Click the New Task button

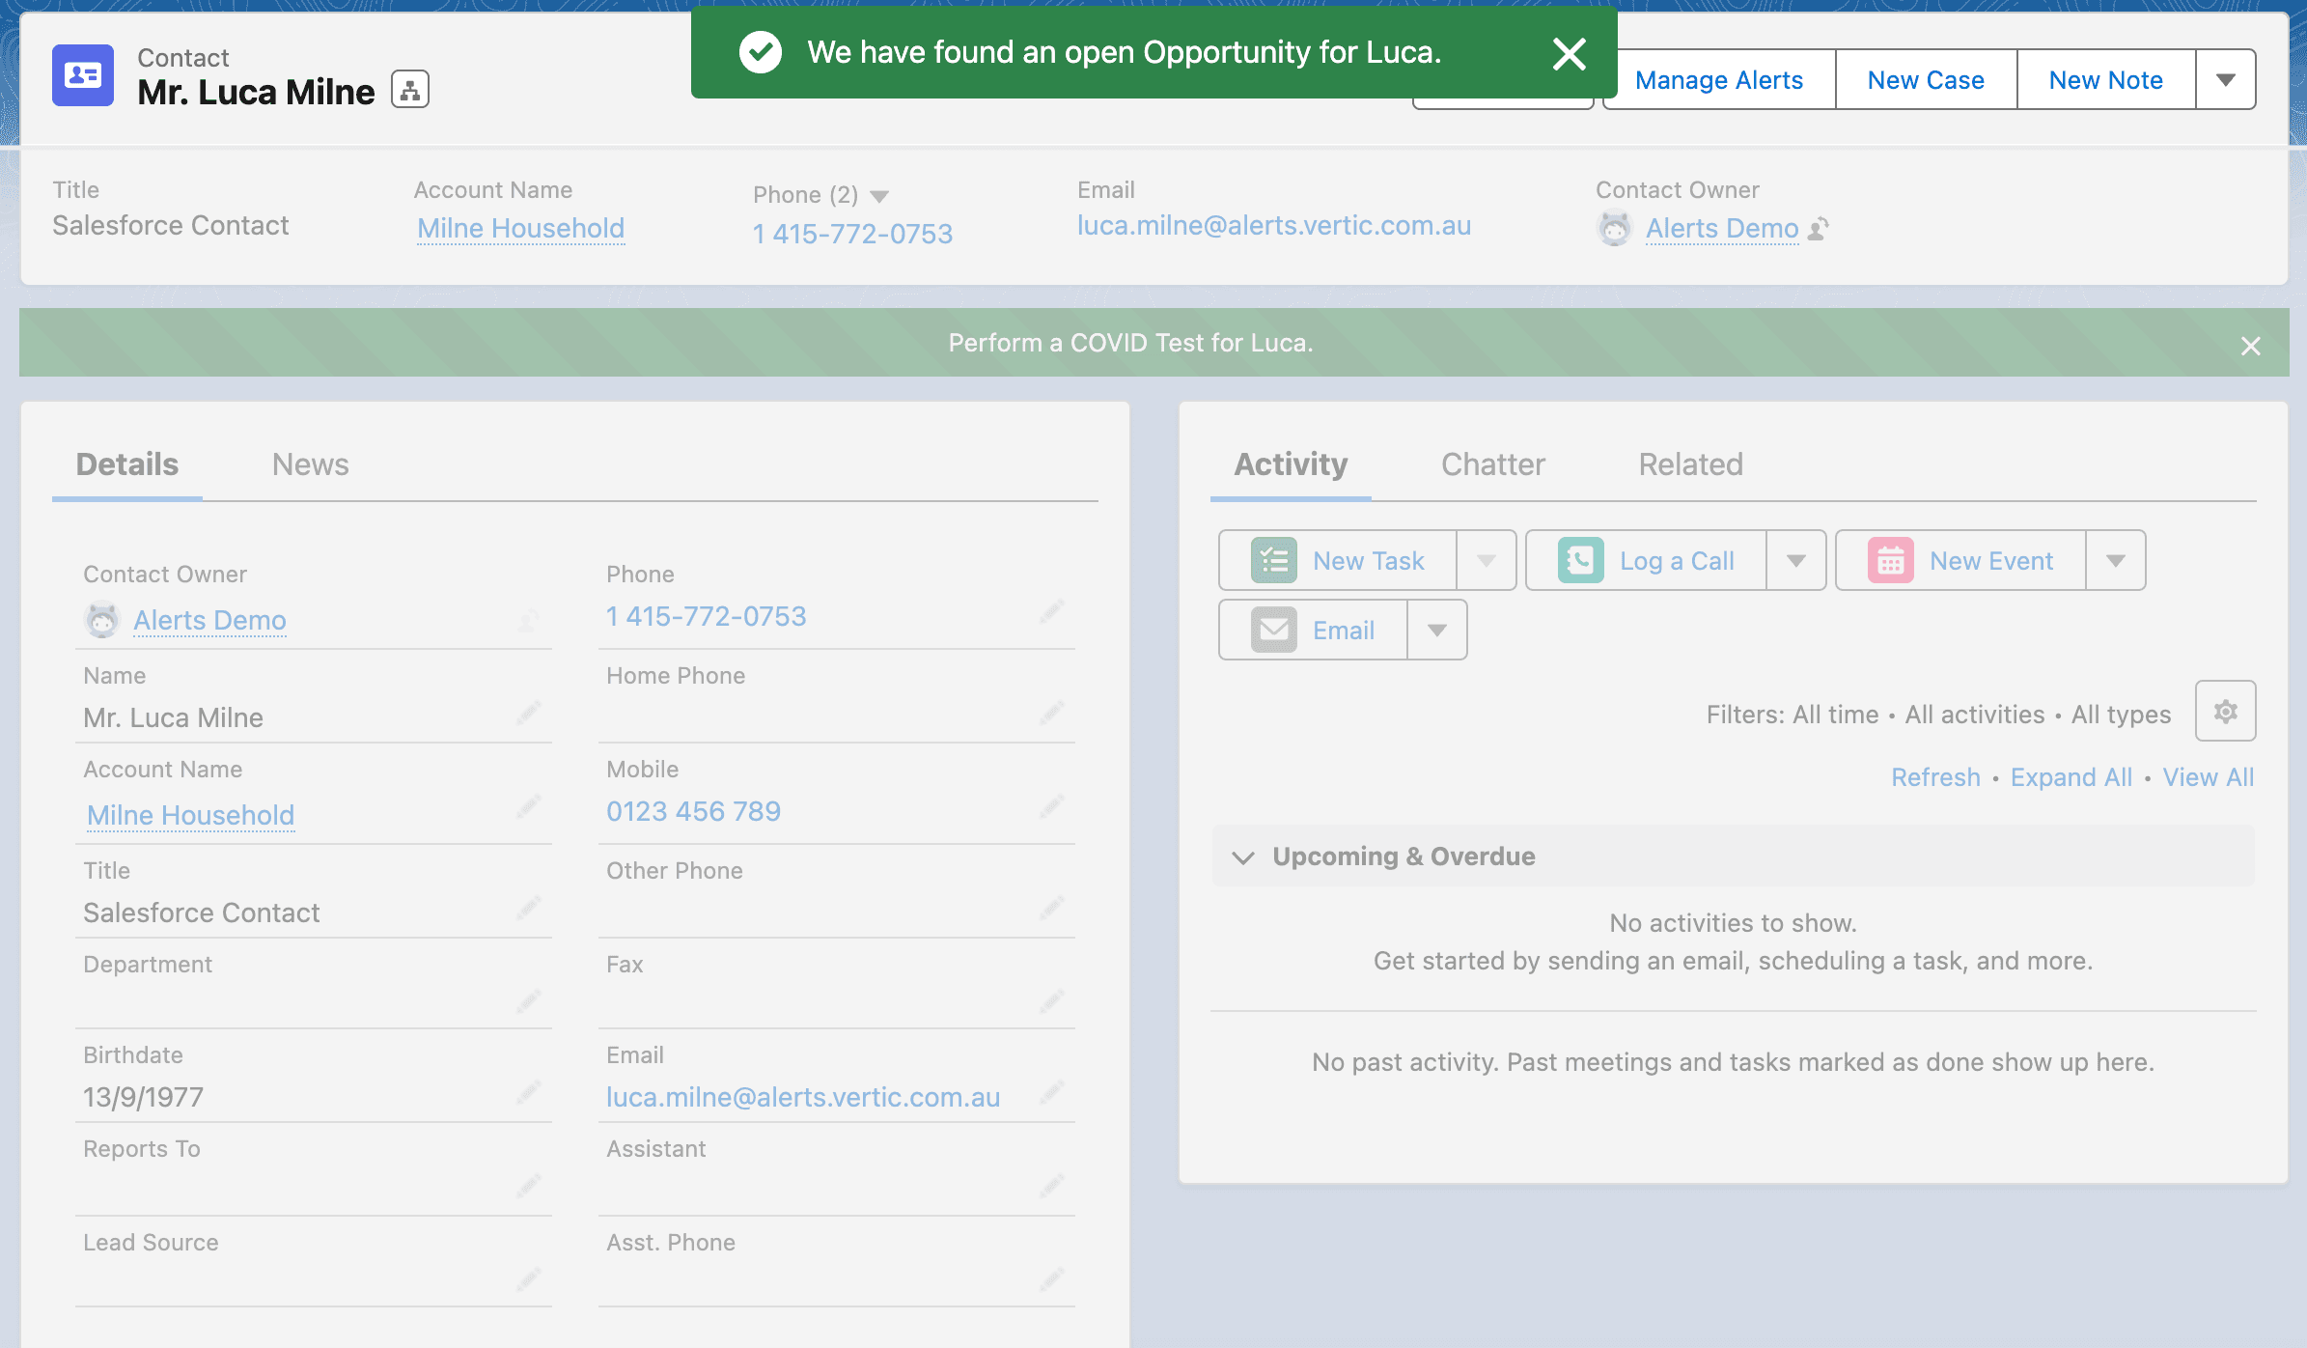pyautogui.click(x=1338, y=560)
